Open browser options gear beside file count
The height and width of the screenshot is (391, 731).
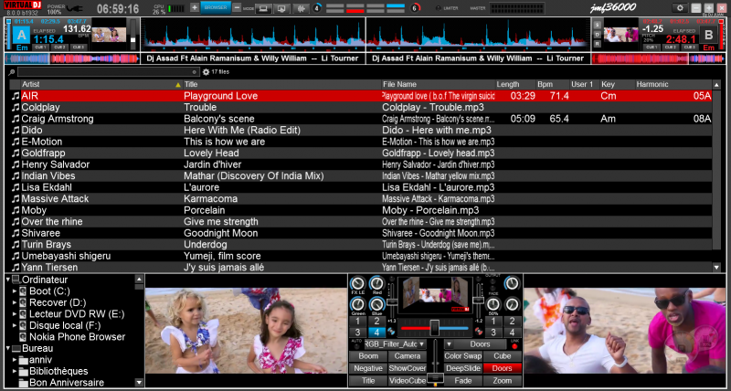[x=206, y=71]
